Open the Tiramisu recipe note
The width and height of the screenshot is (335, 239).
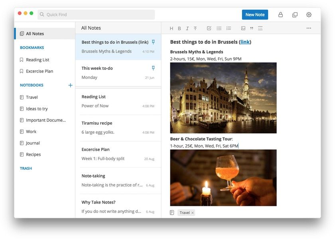(x=118, y=128)
